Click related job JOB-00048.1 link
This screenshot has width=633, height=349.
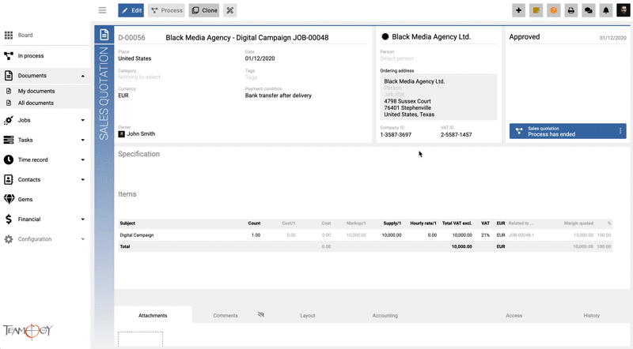521,235
